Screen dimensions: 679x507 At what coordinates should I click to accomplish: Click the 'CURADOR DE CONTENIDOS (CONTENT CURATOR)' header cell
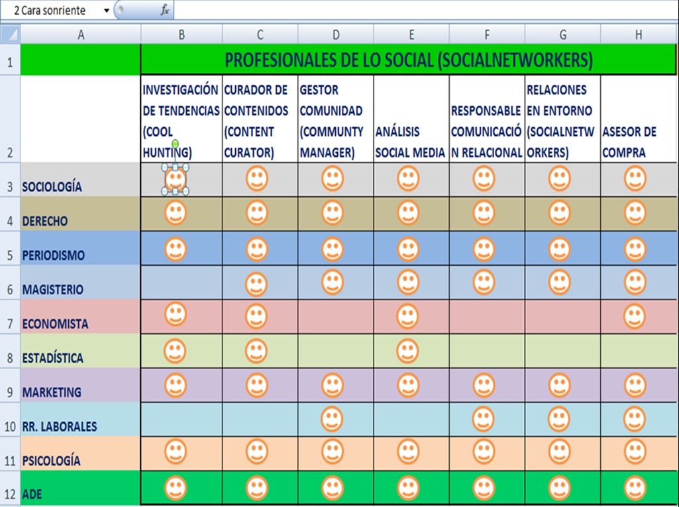pyautogui.click(x=260, y=119)
